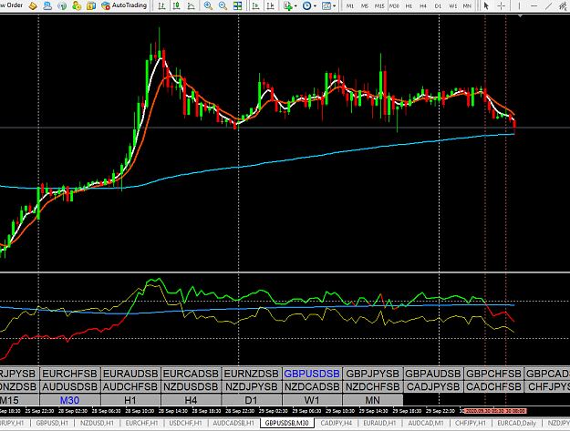Click the AUDCHFSB symbol button
The height and width of the screenshot is (431, 570).
coord(130,386)
